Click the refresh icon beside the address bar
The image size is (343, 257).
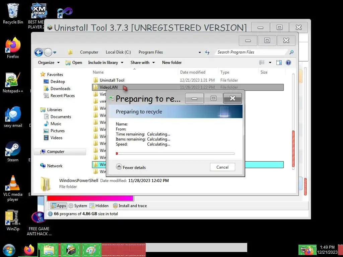coord(207,52)
